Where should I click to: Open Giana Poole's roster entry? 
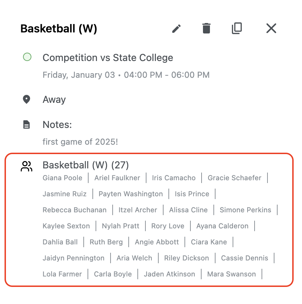point(62,178)
